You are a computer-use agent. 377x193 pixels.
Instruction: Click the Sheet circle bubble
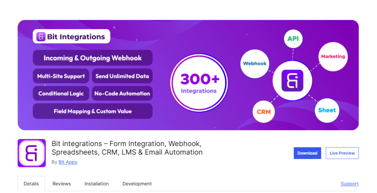327,110
